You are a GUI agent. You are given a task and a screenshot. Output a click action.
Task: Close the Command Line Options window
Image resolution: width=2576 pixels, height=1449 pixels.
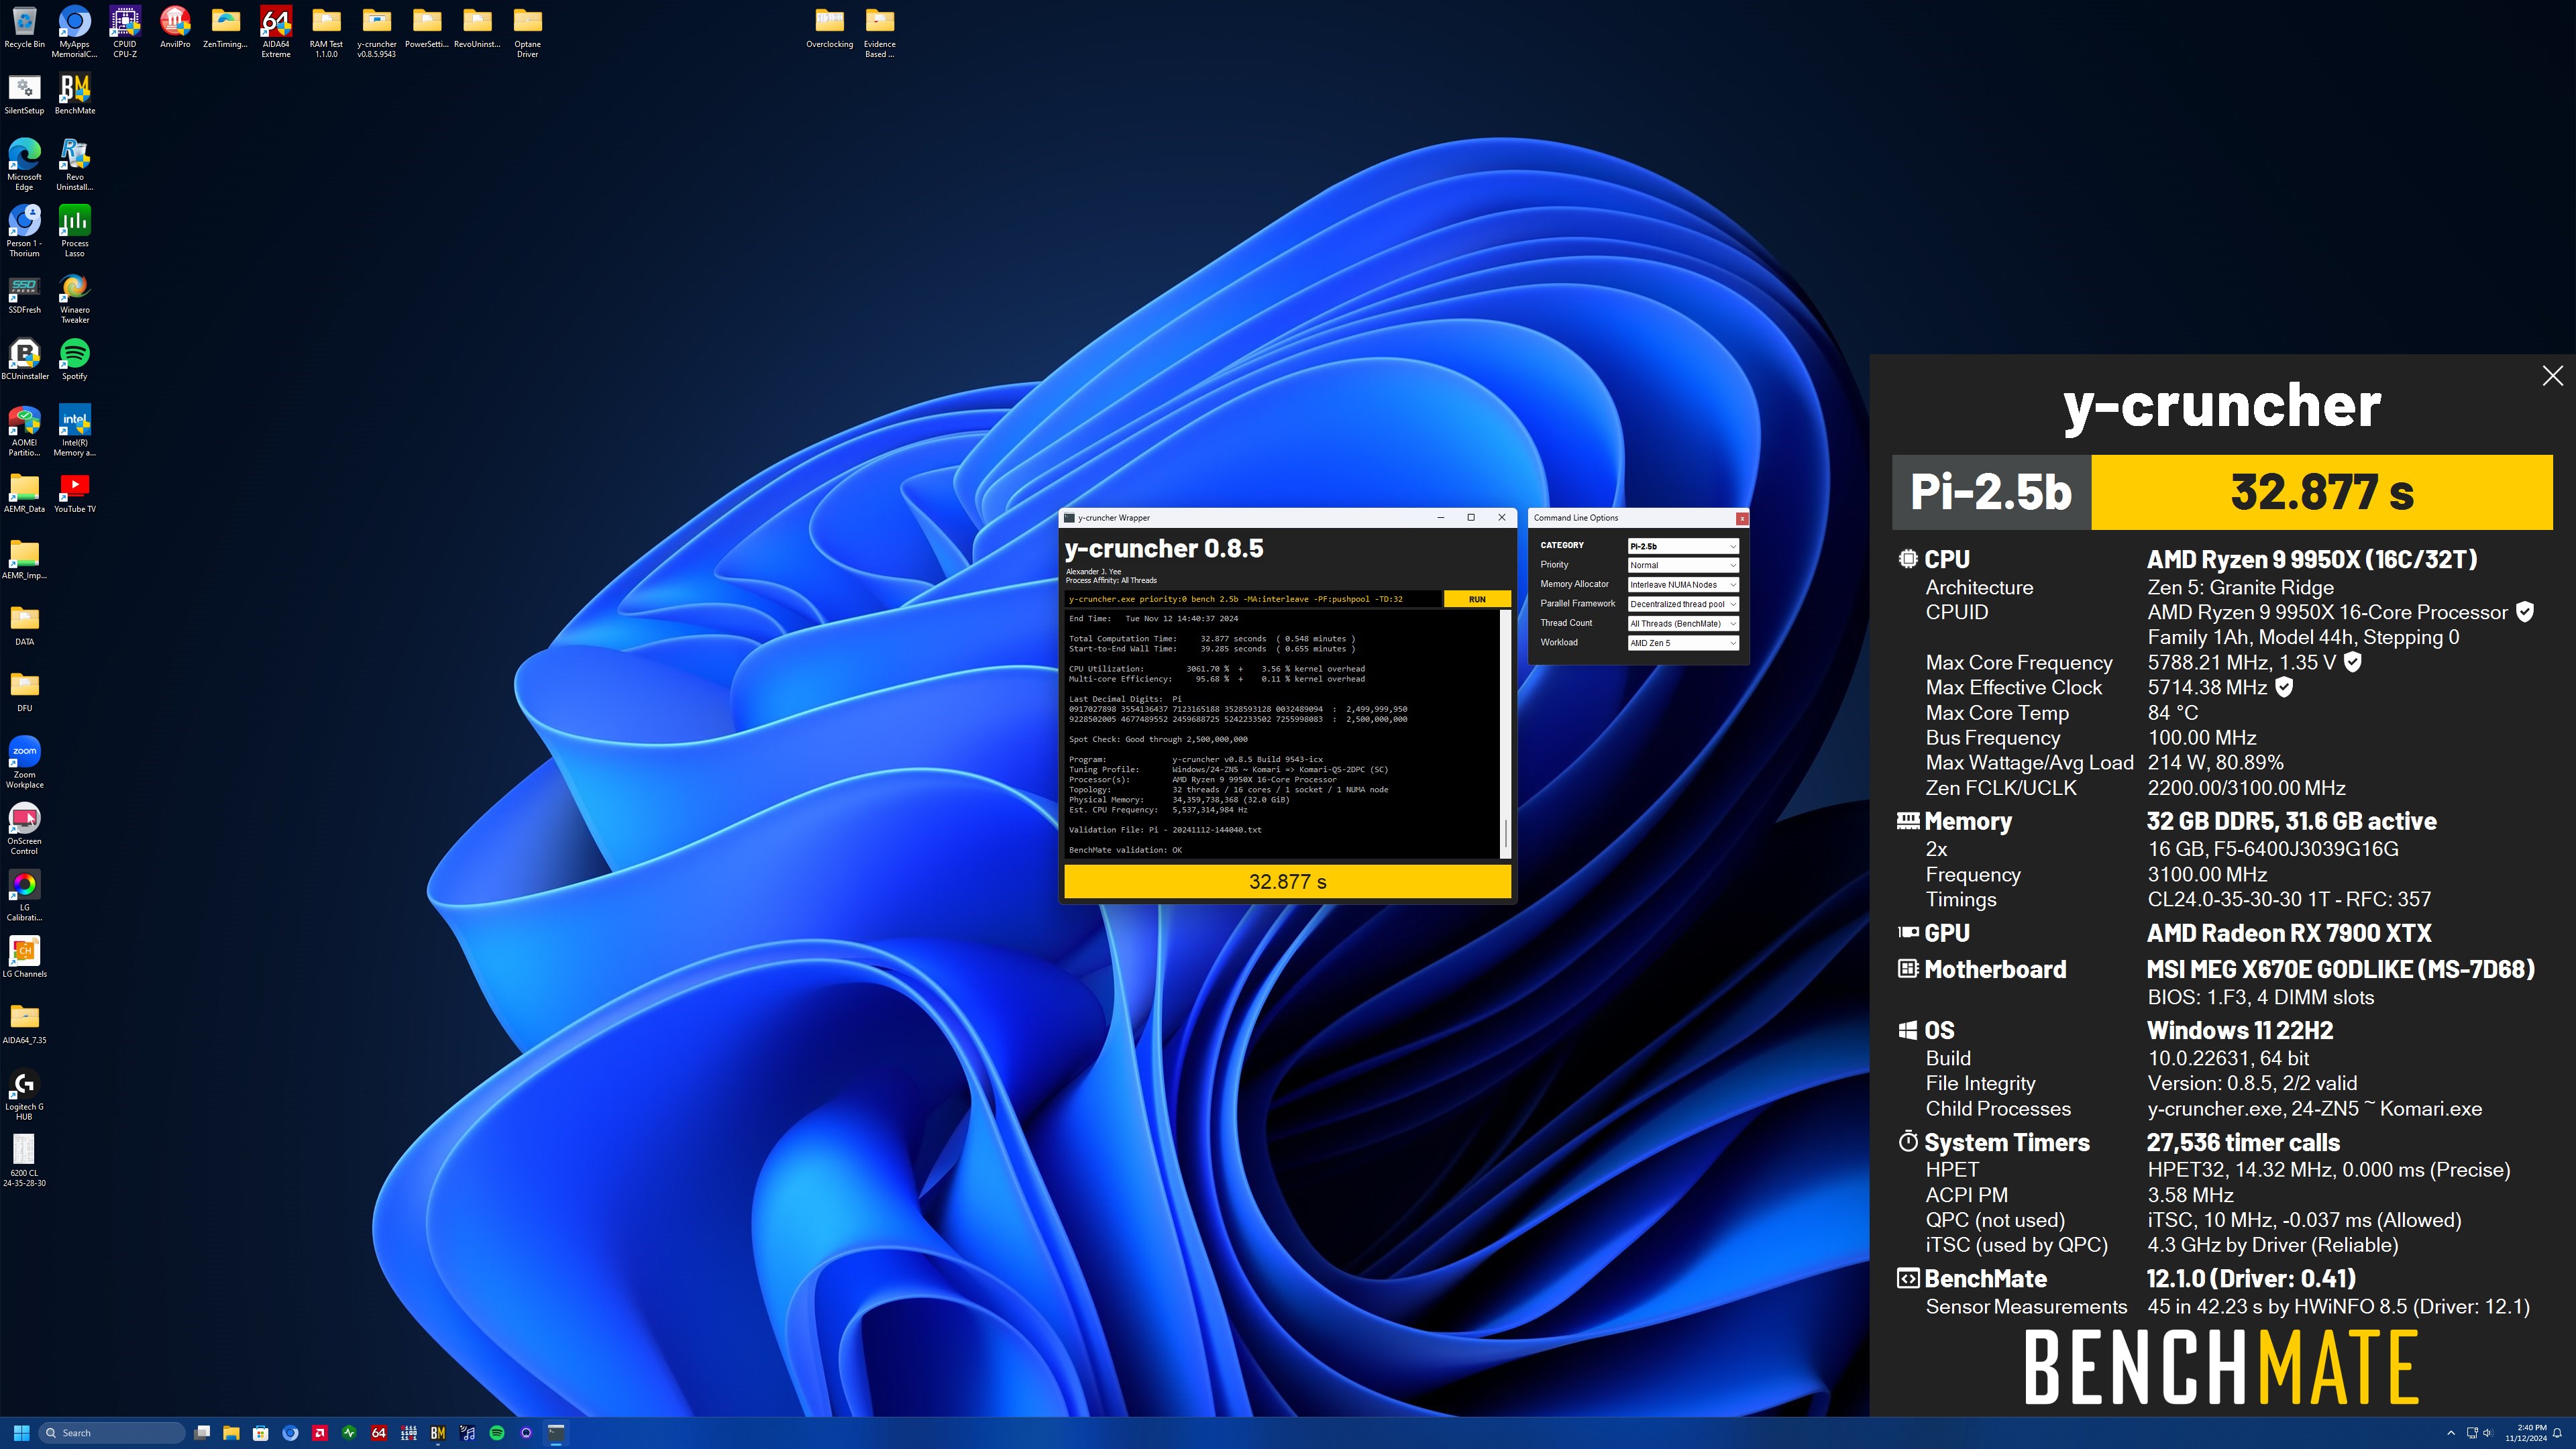[x=1742, y=518]
